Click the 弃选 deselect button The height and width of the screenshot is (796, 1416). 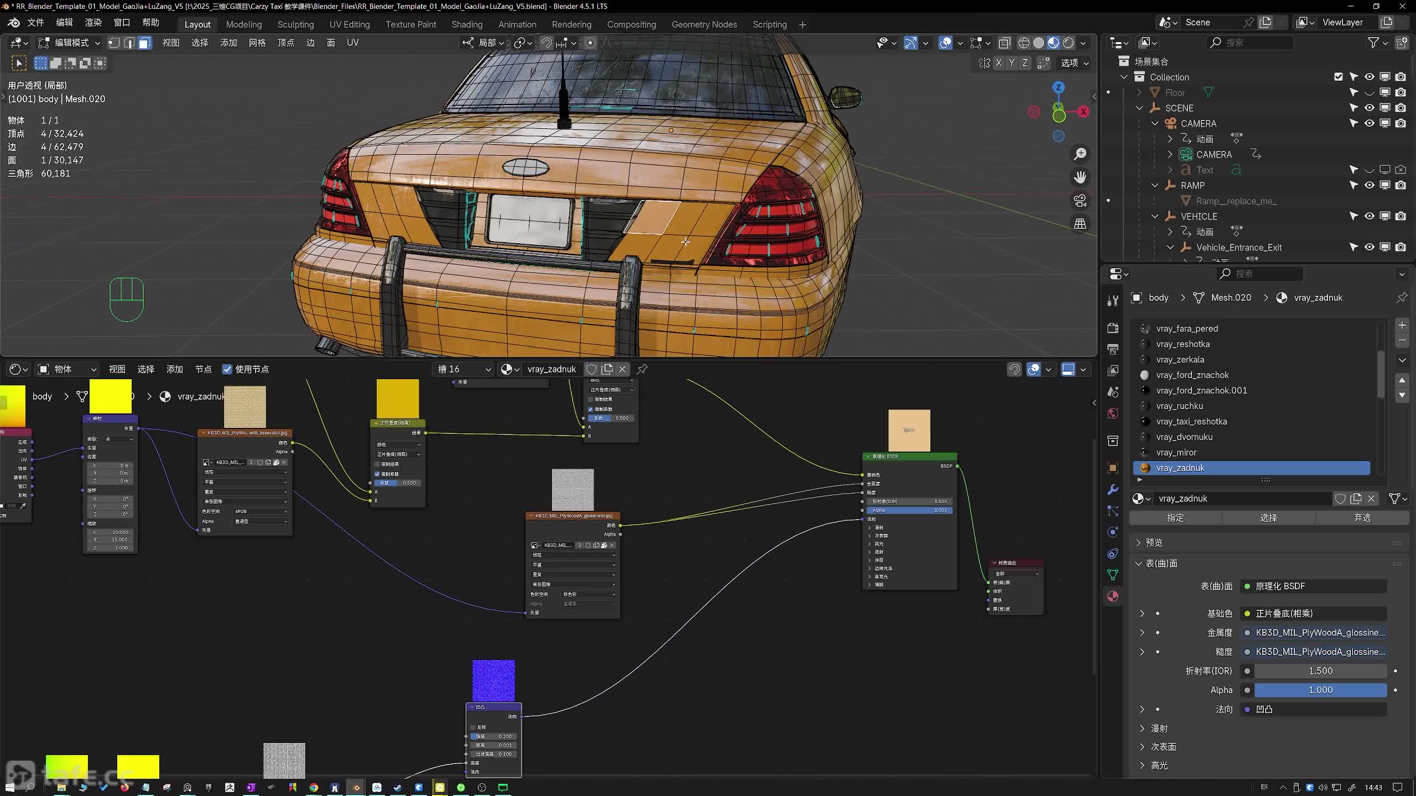click(x=1362, y=517)
